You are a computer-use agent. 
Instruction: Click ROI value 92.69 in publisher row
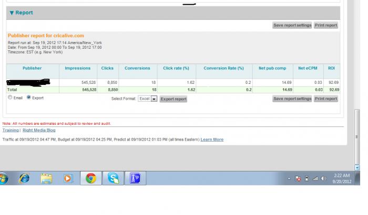pos(333,82)
